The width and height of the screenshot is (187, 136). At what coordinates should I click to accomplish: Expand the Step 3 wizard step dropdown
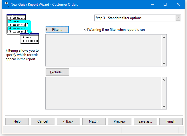click(x=178, y=18)
